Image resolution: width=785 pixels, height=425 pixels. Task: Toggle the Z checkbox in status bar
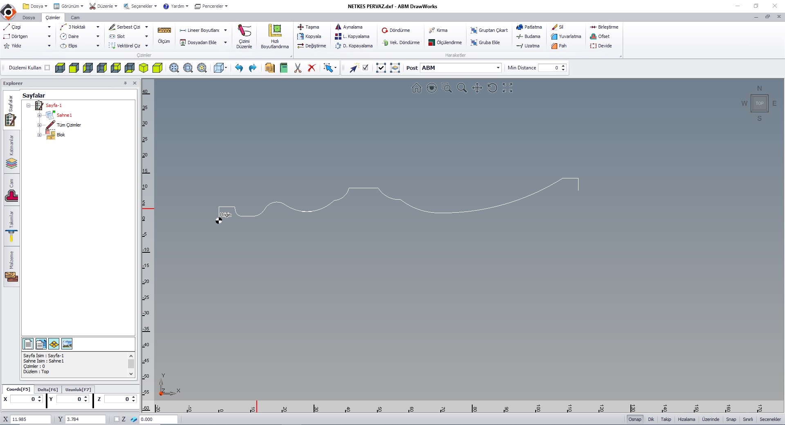pyautogui.click(x=117, y=419)
